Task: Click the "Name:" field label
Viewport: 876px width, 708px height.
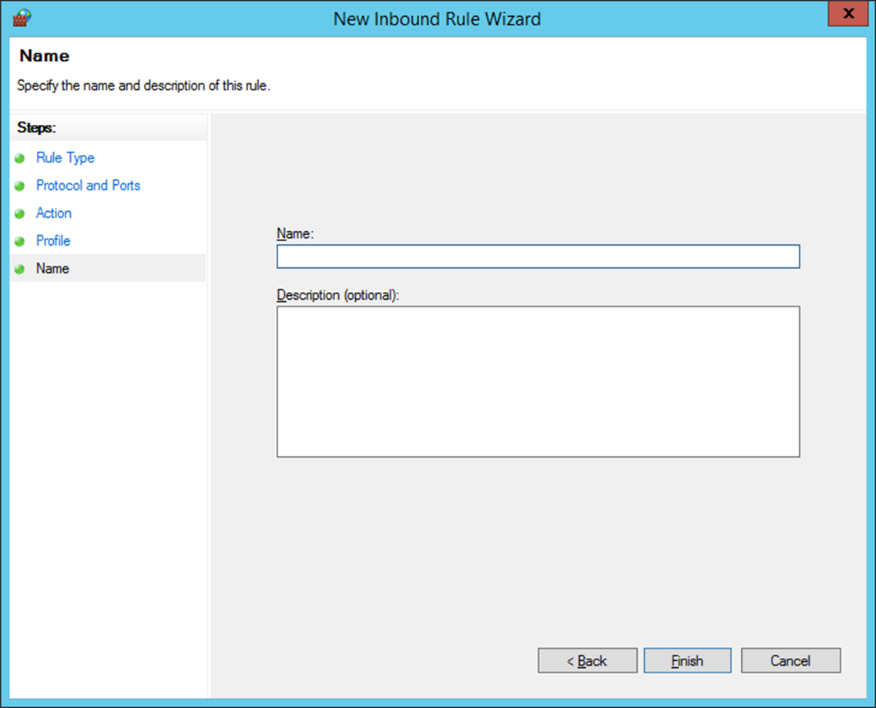Action: coord(295,233)
